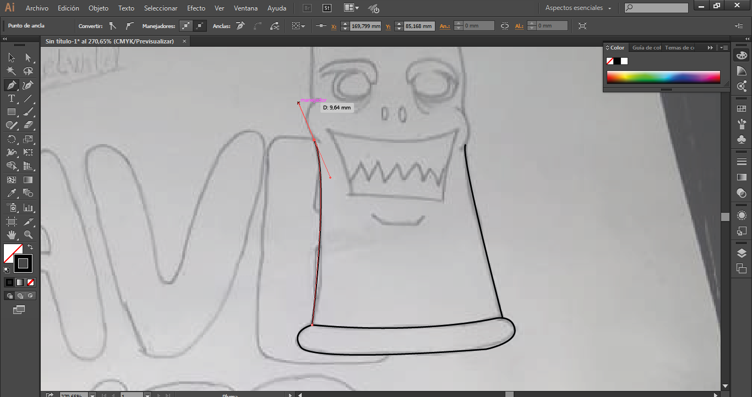Image resolution: width=752 pixels, height=397 pixels.
Task: Choose the Zoom magnifier tool
Action: pyautogui.click(x=28, y=235)
